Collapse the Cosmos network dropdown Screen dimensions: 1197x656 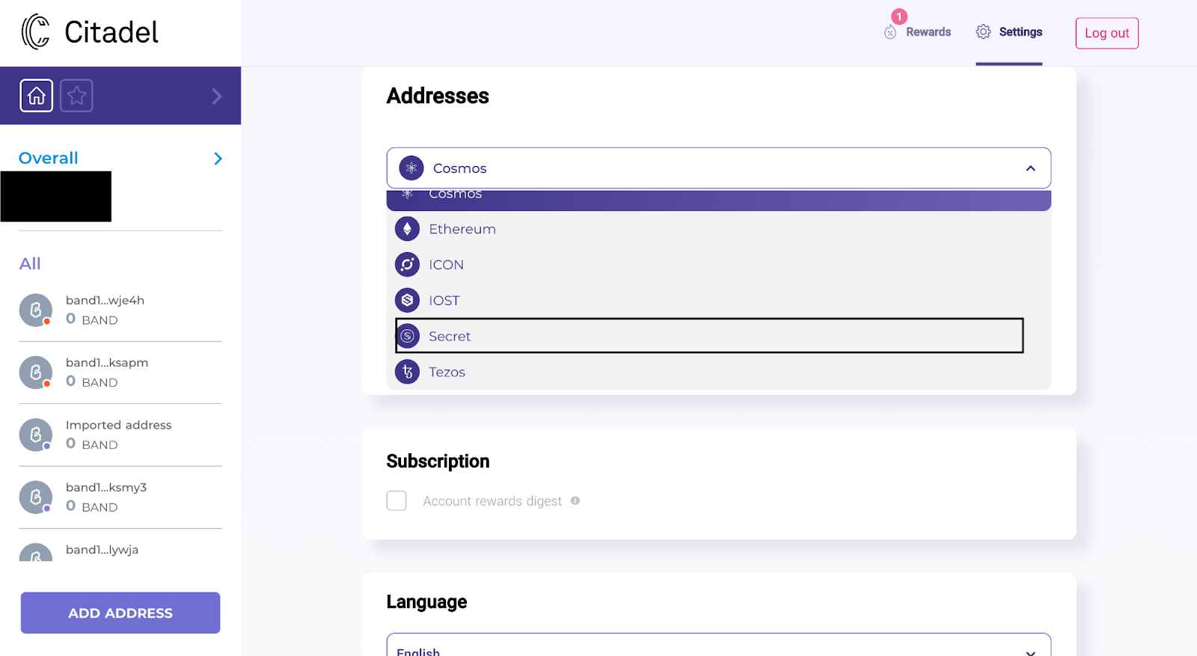pyautogui.click(x=1030, y=168)
